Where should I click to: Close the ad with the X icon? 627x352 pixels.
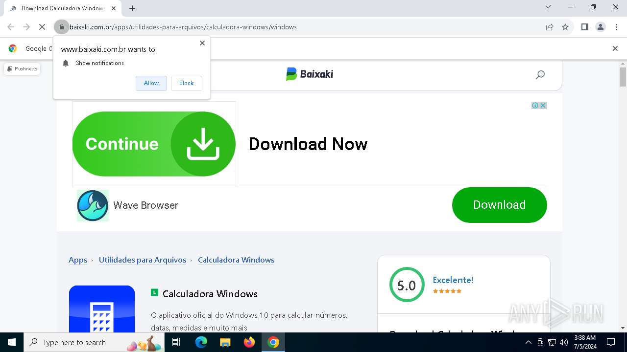click(x=543, y=106)
